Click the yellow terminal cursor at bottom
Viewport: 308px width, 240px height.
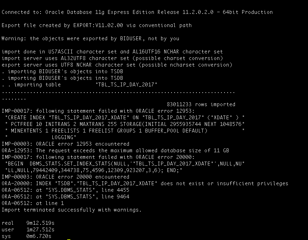(69, 239)
